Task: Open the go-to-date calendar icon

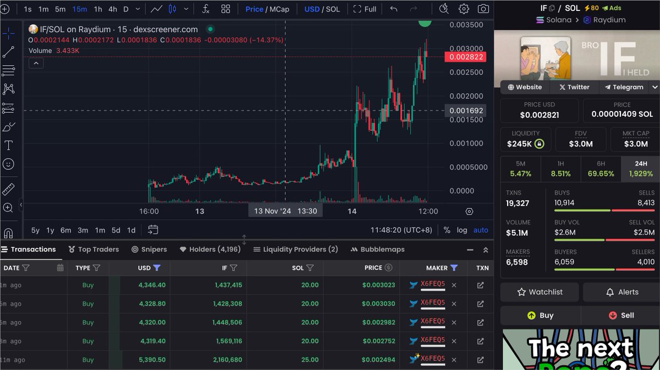Action: click(x=153, y=230)
